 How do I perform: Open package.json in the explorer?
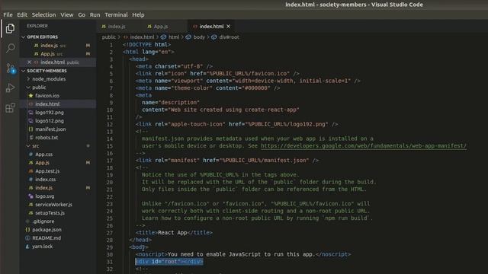(x=47, y=230)
